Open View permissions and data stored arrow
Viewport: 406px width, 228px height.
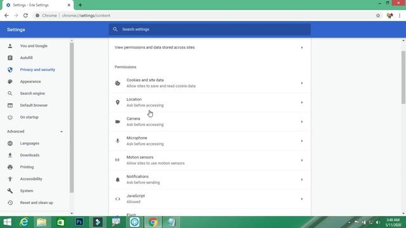tap(302, 47)
